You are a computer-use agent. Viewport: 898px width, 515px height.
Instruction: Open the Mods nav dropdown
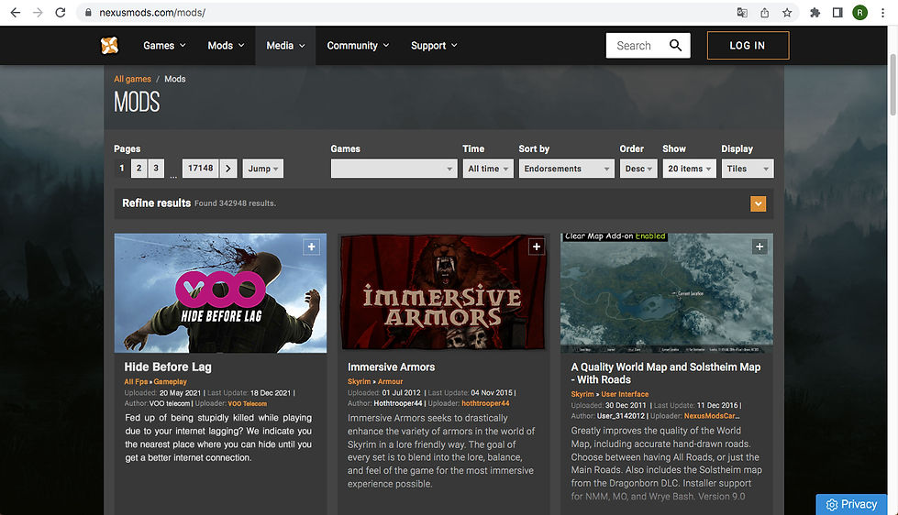click(x=226, y=45)
